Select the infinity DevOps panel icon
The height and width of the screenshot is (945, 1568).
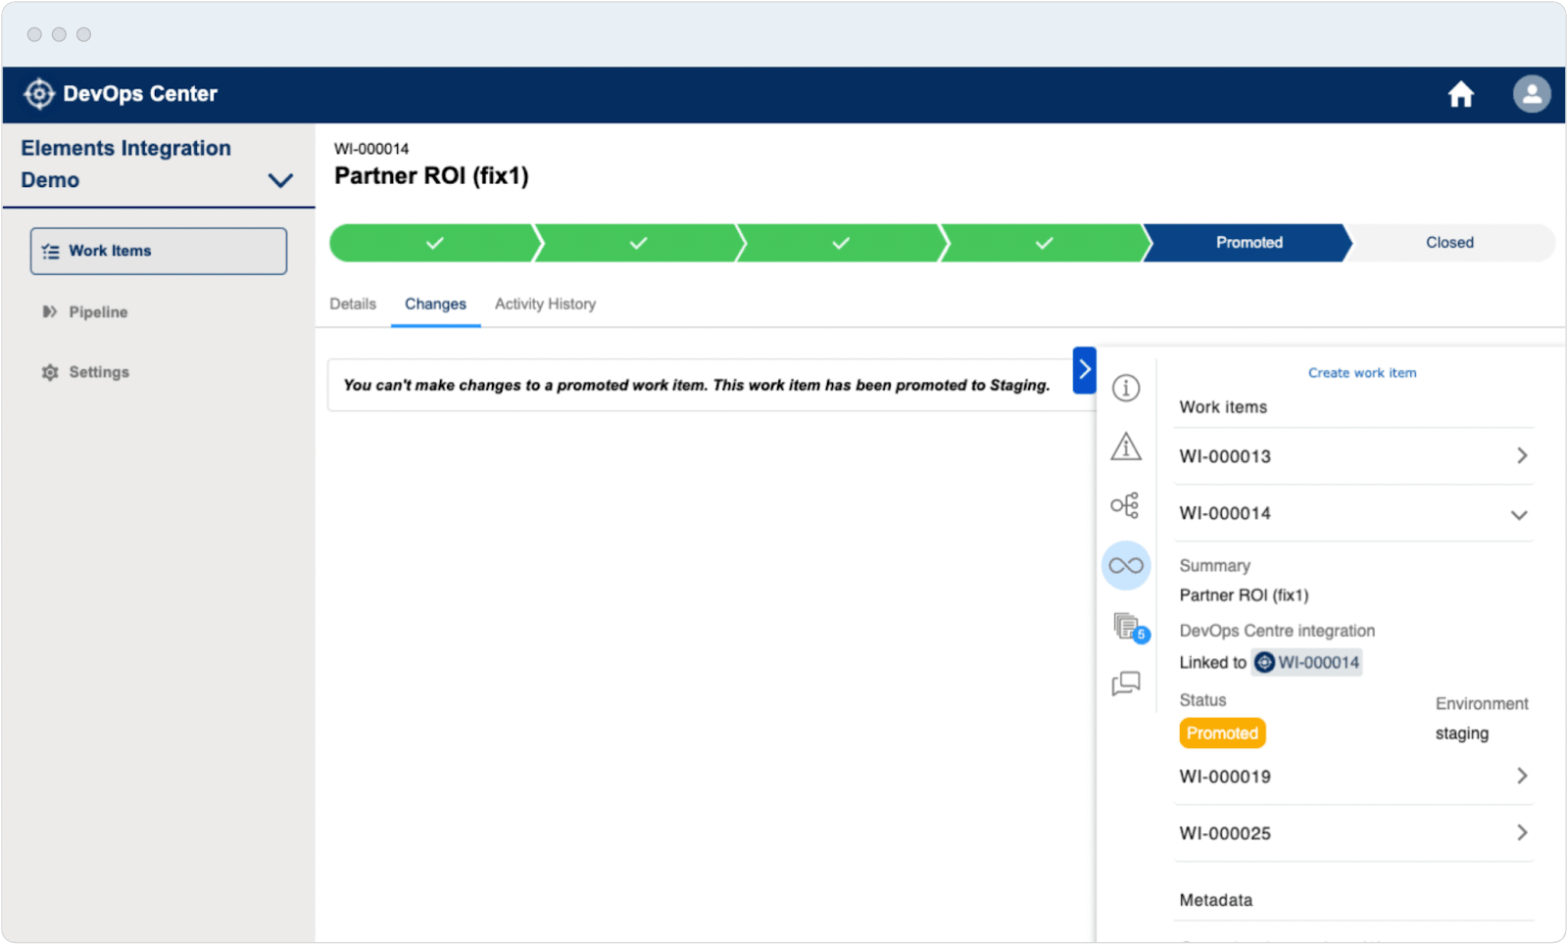tap(1126, 565)
